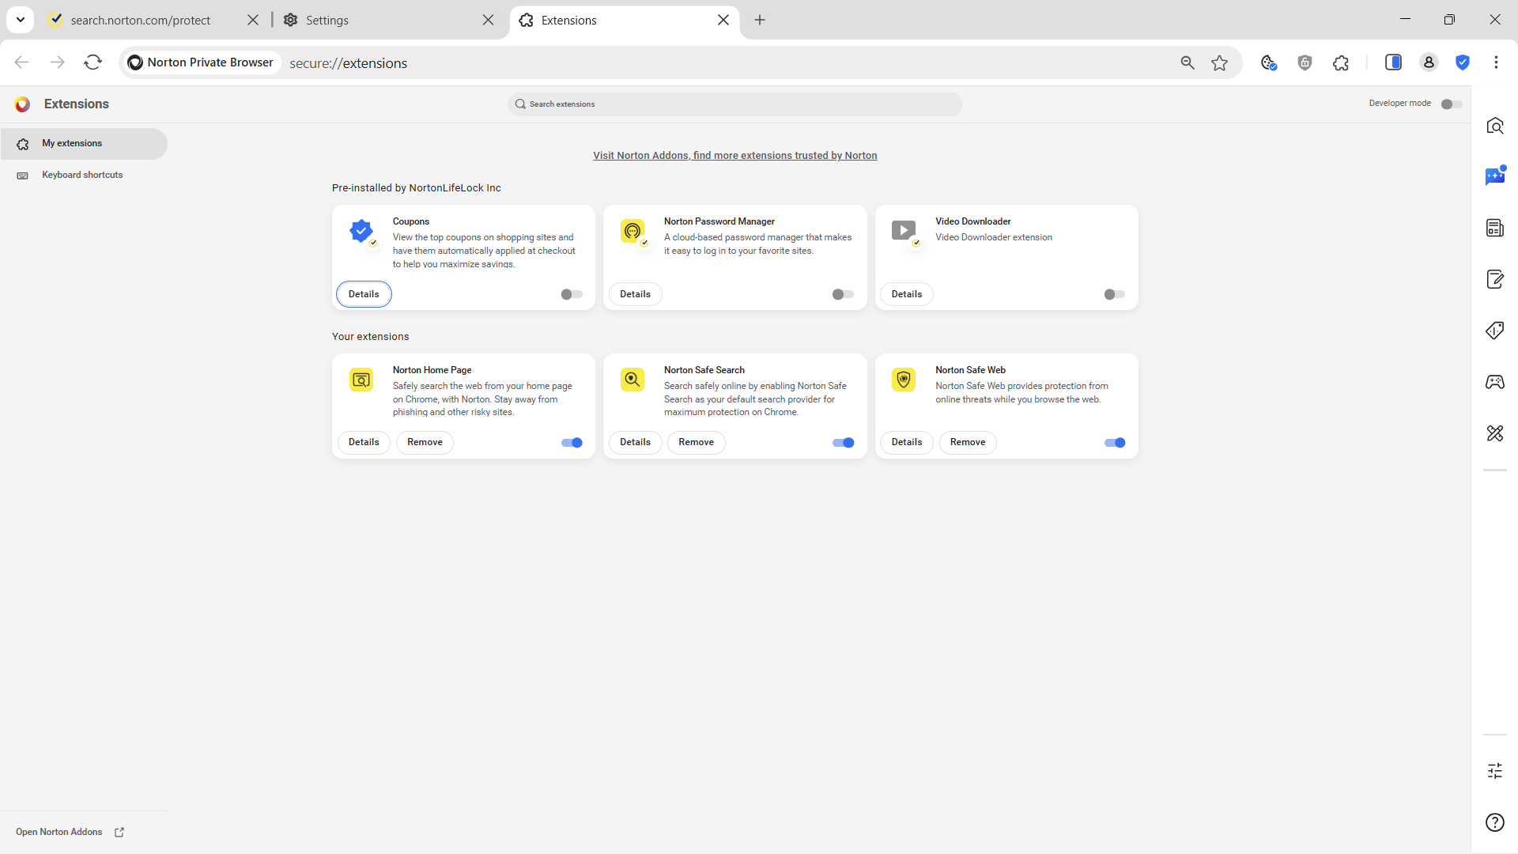Remove the Norton Home Page extension
This screenshot has width=1518, height=854.
pyautogui.click(x=425, y=443)
